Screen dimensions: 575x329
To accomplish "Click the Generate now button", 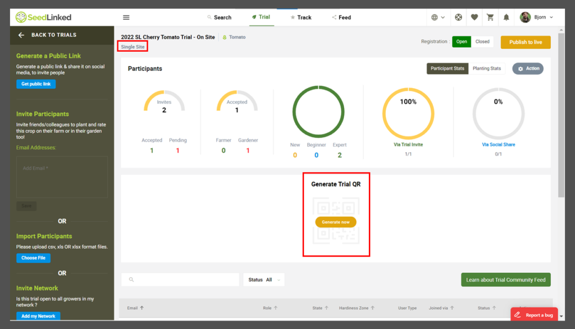I will [336, 222].
